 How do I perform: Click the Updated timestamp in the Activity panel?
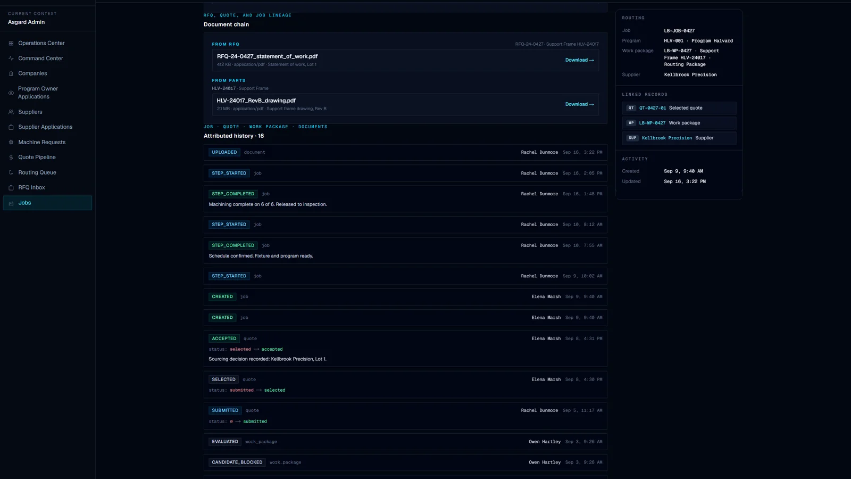[685, 181]
